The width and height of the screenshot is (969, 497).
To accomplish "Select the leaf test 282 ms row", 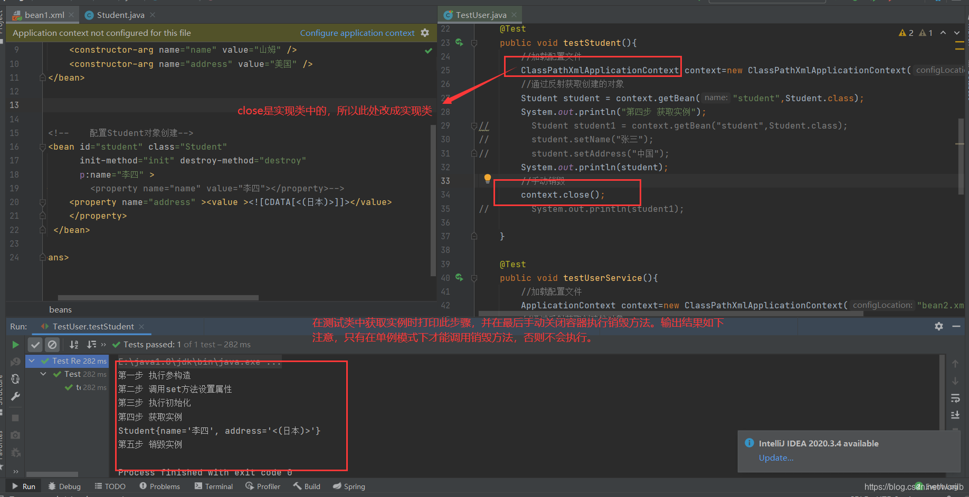I will 86,387.
